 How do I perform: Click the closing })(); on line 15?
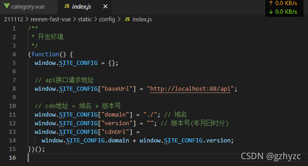[x=36, y=149]
